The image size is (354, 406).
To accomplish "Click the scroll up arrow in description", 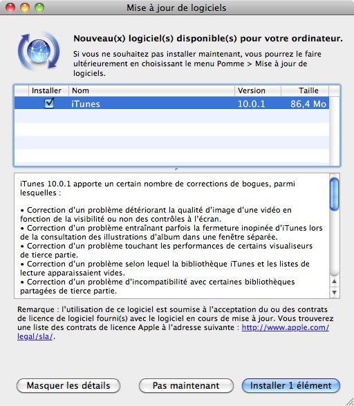I will pyautogui.click(x=334, y=281).
